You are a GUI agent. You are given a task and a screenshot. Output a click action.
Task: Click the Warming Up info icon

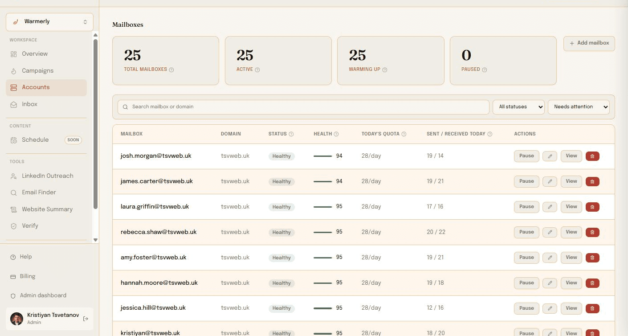pos(385,70)
